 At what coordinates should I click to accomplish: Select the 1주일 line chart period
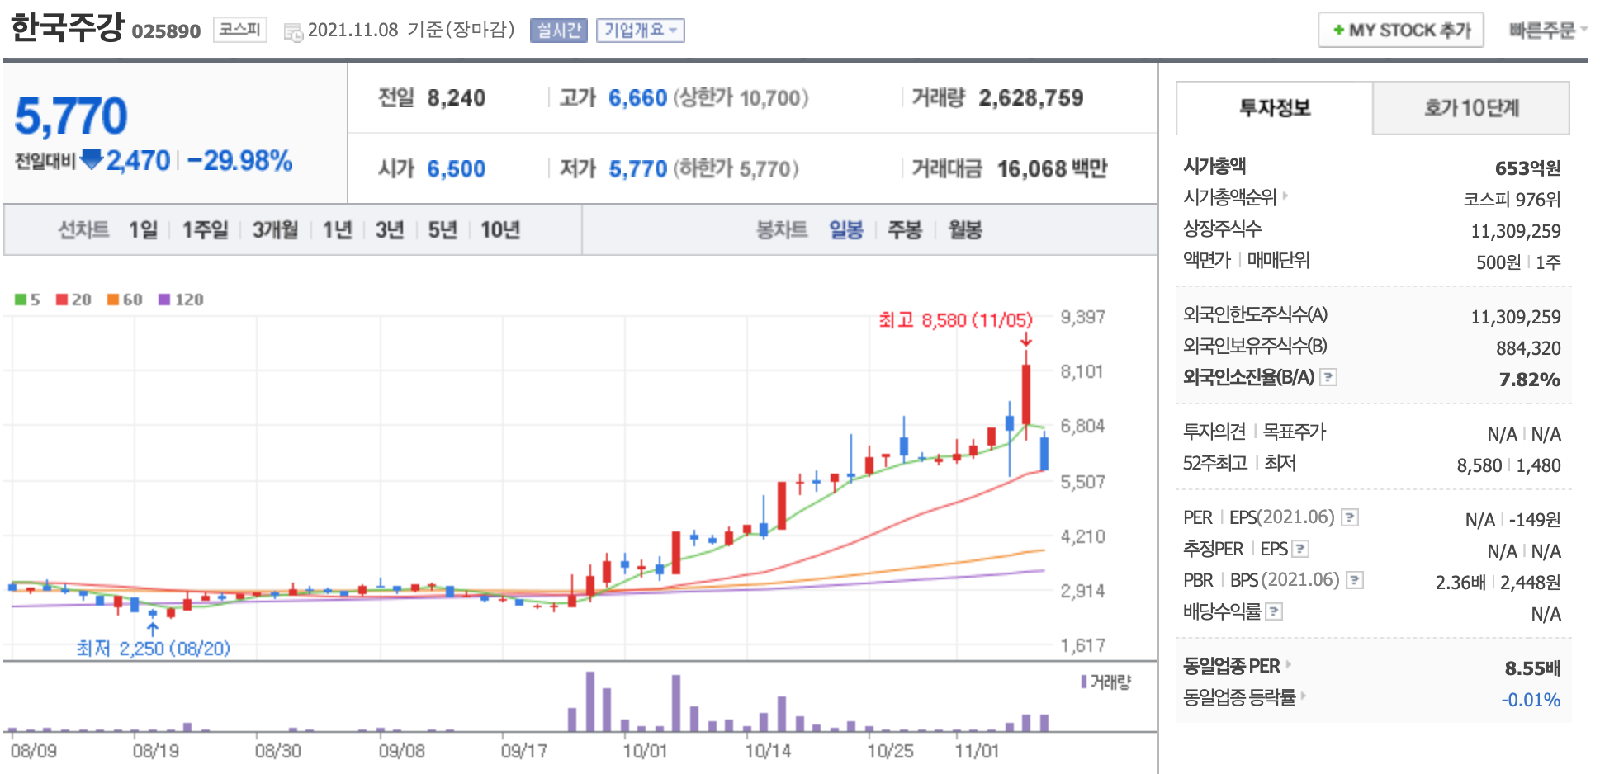coord(205,229)
